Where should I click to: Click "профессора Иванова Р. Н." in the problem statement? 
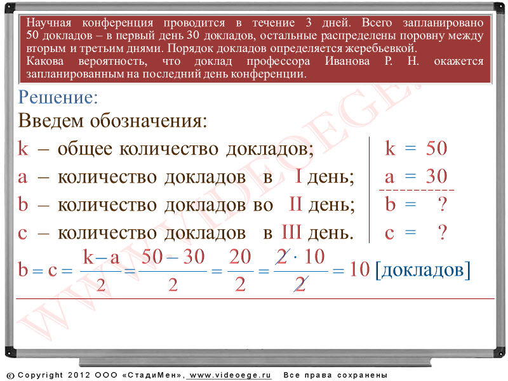pyautogui.click(x=333, y=61)
